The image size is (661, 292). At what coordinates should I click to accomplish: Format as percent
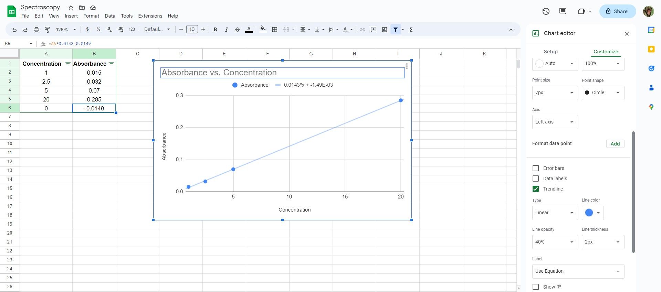point(98,30)
